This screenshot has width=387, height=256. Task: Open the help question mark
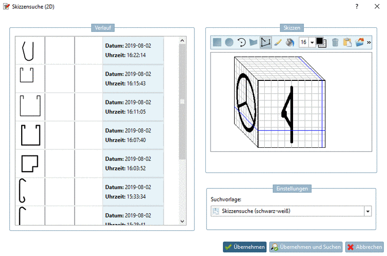point(357,6)
